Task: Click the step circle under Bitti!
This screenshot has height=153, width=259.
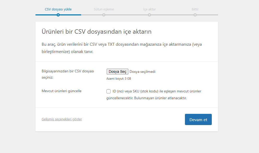Action: [x=195, y=15]
